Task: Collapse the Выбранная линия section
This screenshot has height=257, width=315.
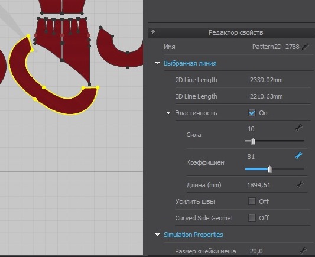Action: [x=157, y=63]
